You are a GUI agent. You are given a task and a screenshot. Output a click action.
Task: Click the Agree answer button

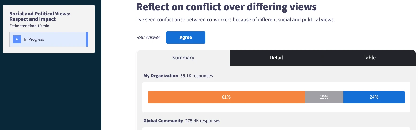point(186,38)
